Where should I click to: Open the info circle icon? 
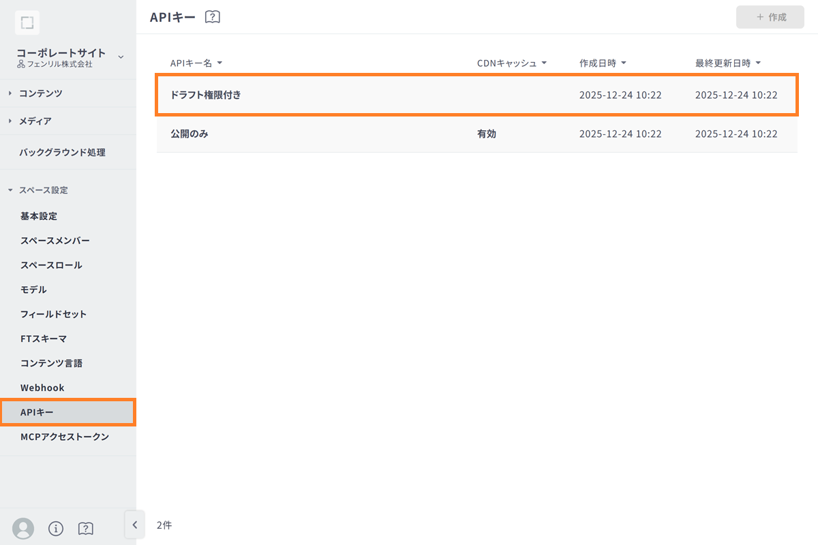(x=56, y=528)
